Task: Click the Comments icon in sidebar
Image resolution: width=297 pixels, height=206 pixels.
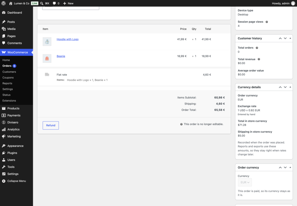Action: click(x=4, y=43)
